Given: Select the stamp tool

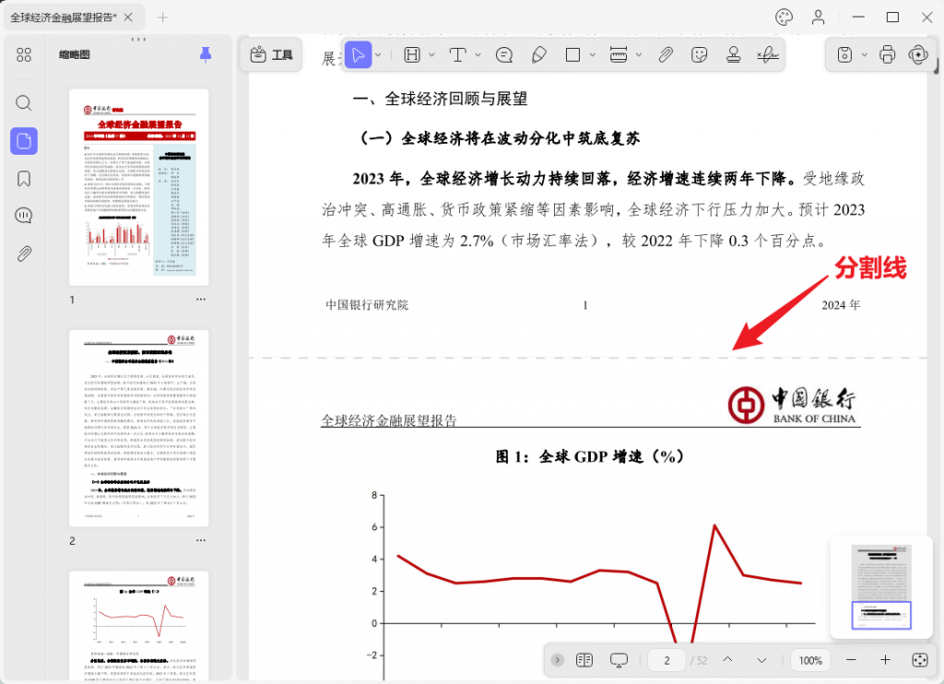Looking at the screenshot, I should [x=733, y=54].
